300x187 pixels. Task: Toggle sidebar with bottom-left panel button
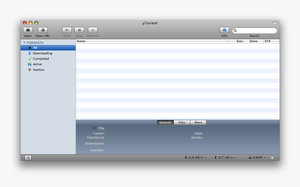click(28, 158)
